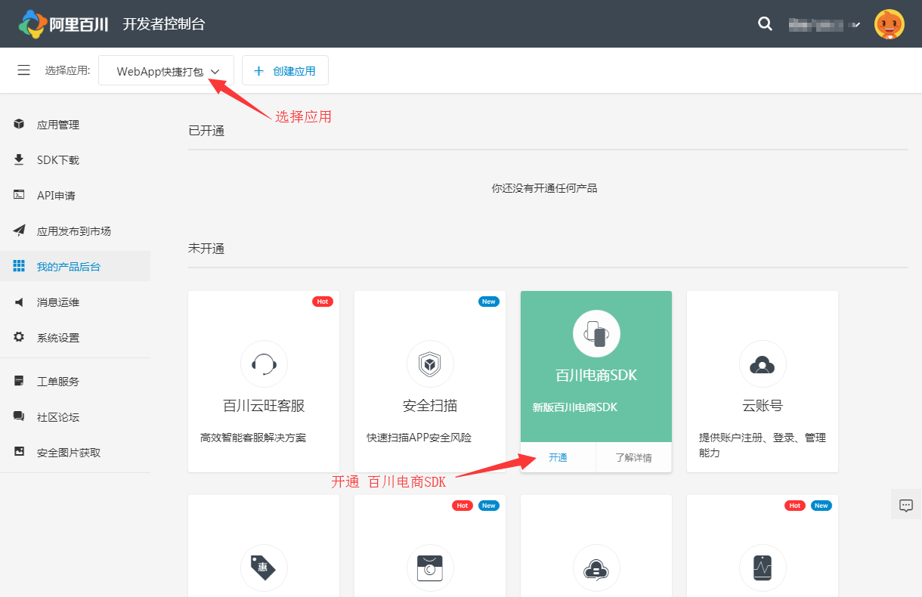The width and height of the screenshot is (922, 597).
Task: Click the 云账号 cloud user icon
Action: tap(763, 364)
